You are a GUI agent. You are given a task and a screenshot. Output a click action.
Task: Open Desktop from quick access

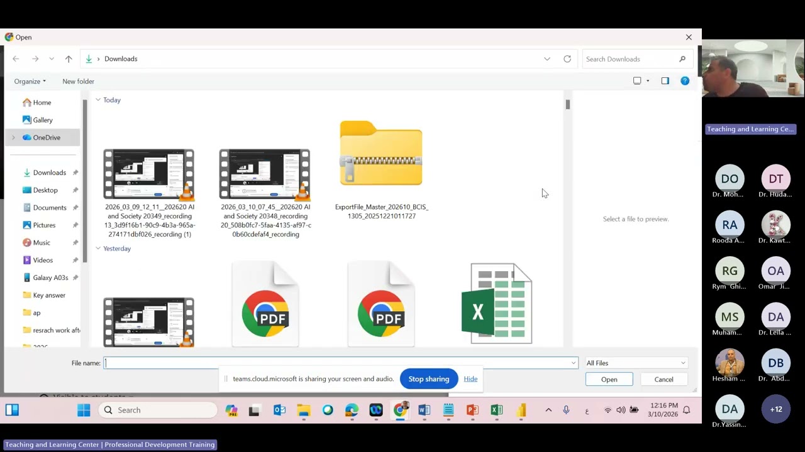[45, 190]
